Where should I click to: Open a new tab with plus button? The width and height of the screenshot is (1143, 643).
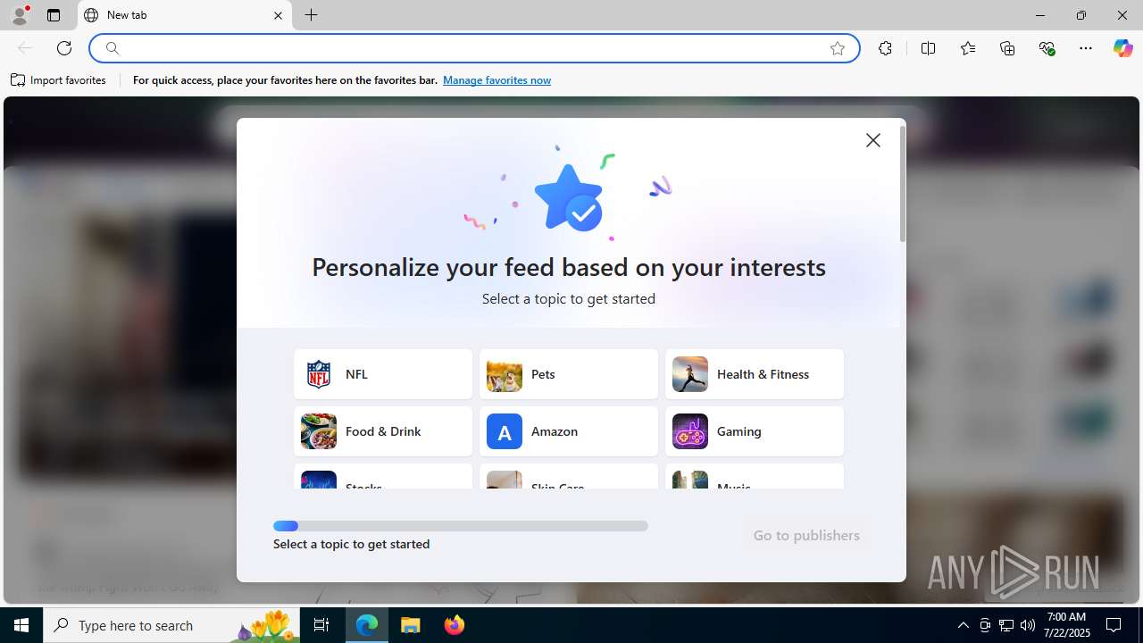311,15
